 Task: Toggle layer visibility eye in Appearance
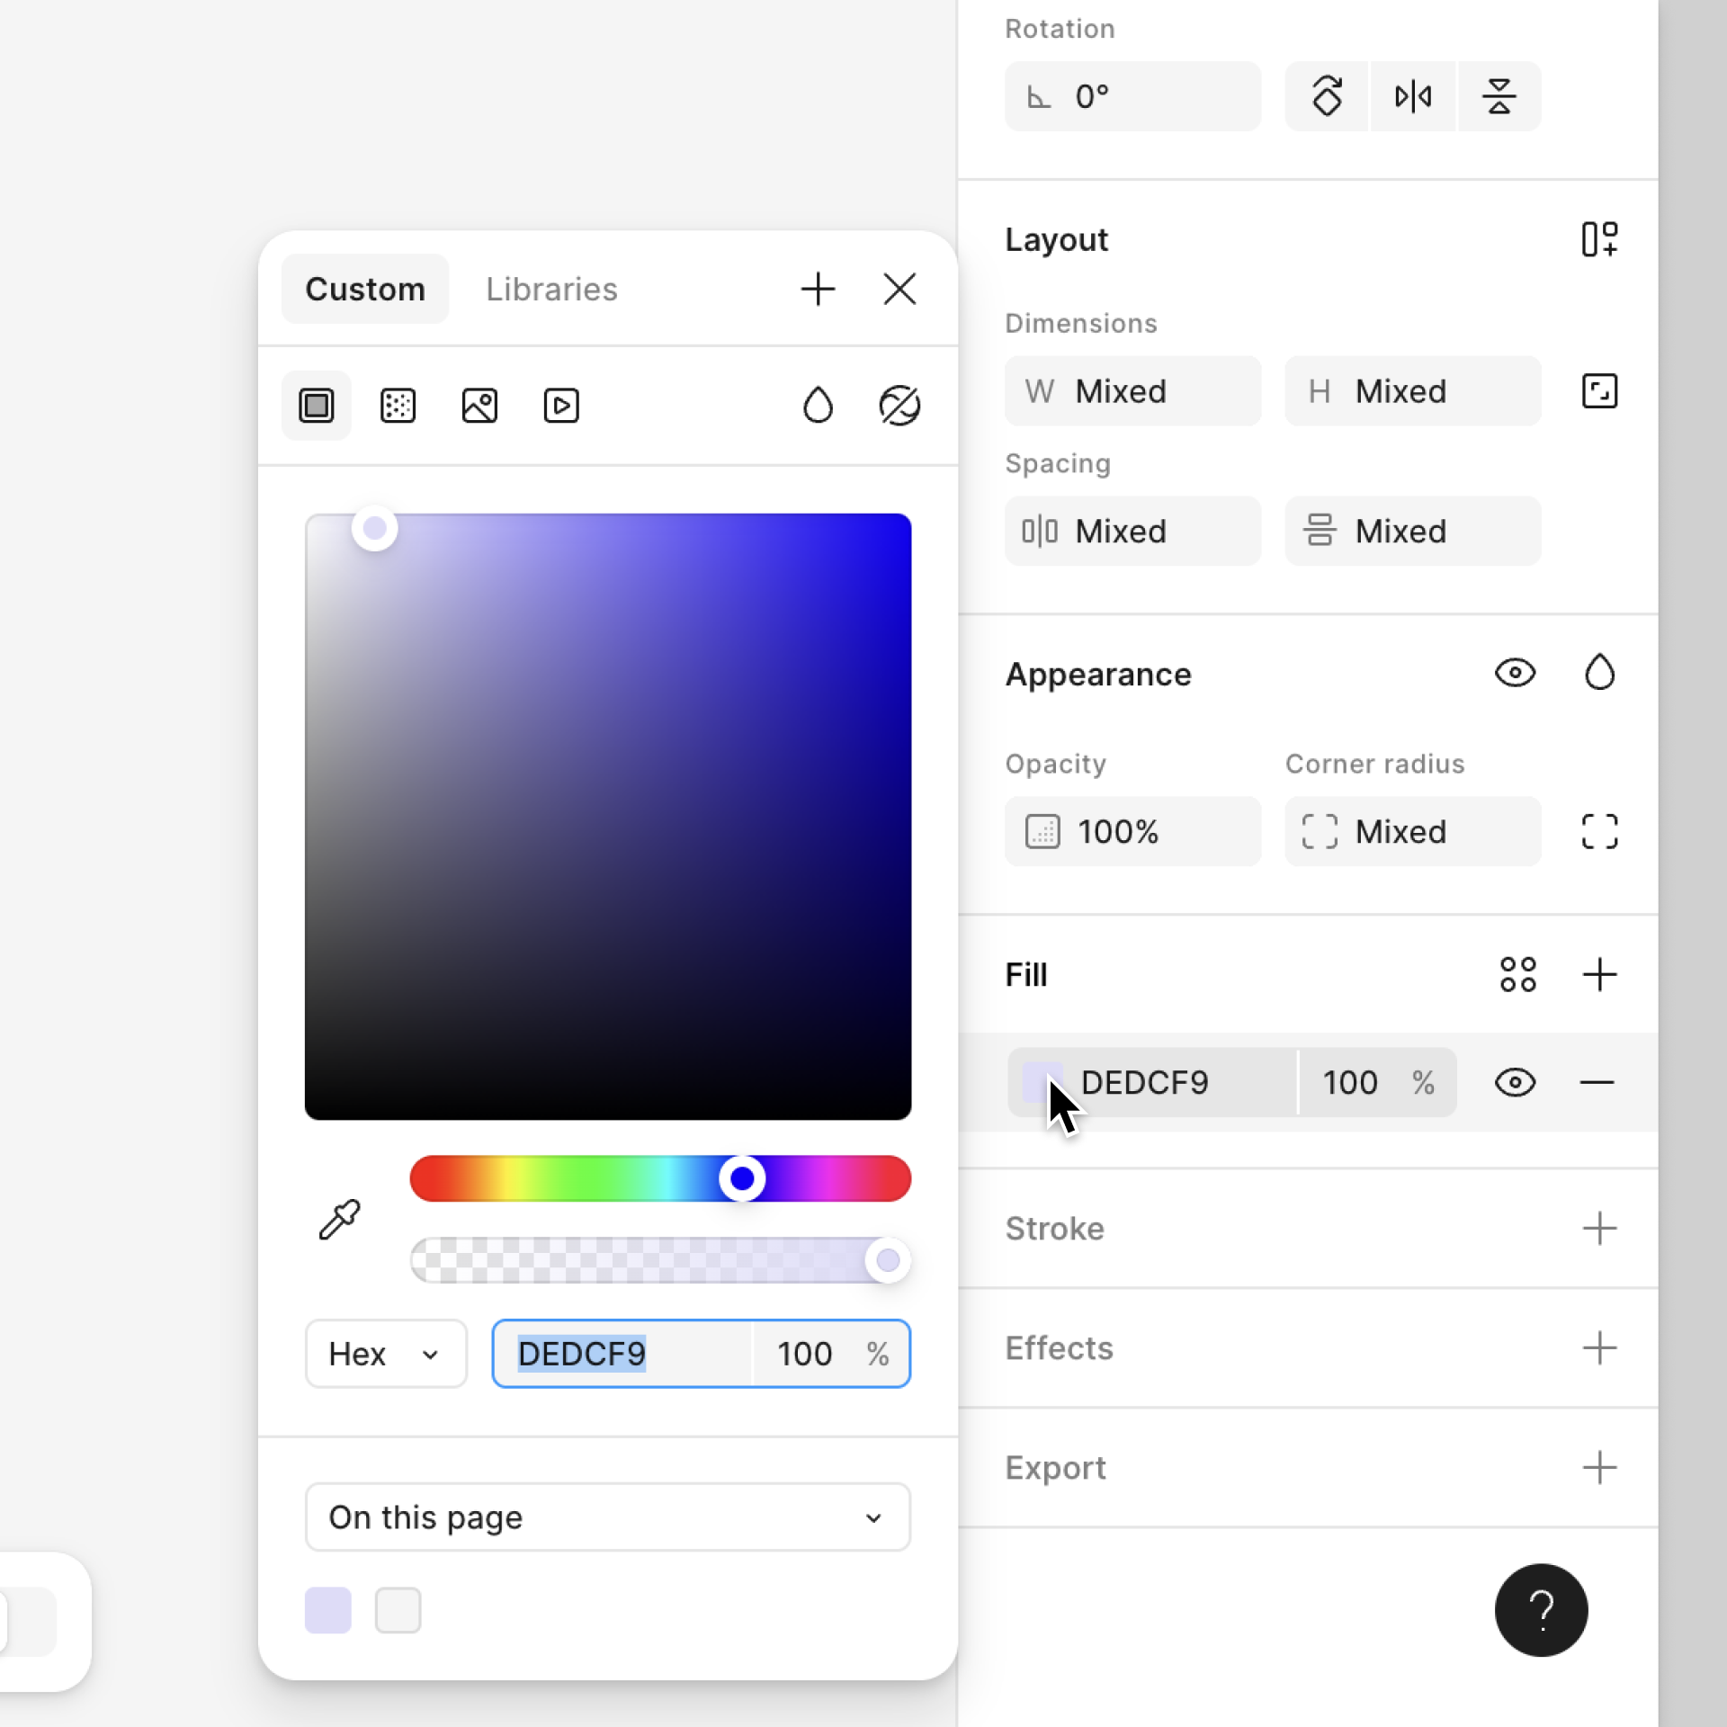1515,673
